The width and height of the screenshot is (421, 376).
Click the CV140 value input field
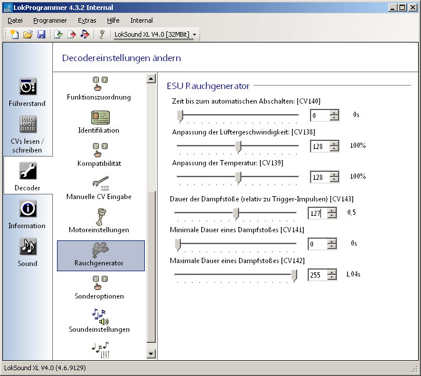click(x=320, y=116)
